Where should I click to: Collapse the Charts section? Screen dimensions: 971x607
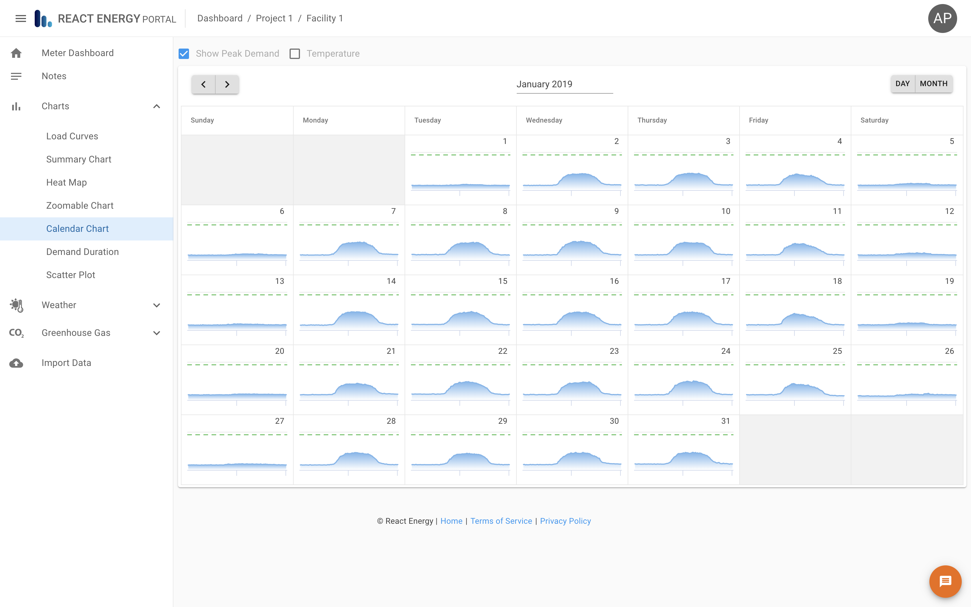[156, 106]
